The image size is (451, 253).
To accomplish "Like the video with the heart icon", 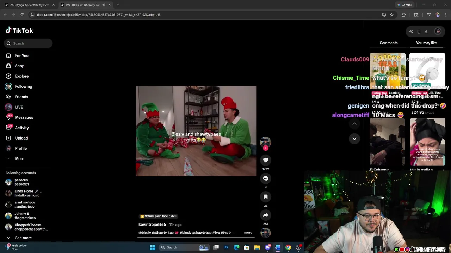I will (266, 160).
